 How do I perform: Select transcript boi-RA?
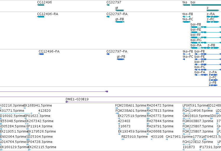(x=199, y=48)
